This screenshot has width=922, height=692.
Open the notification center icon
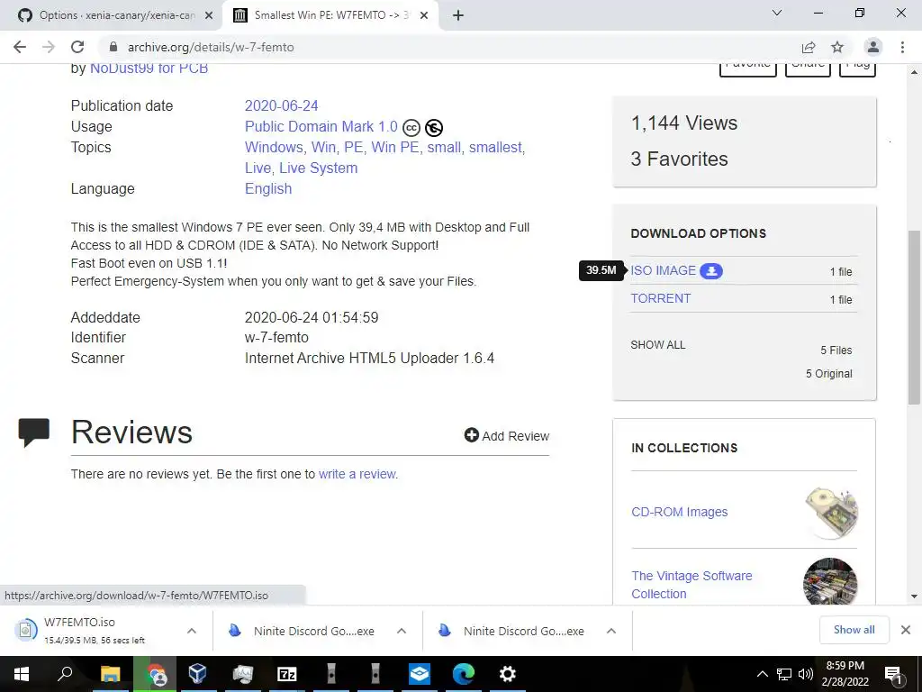click(x=892, y=674)
